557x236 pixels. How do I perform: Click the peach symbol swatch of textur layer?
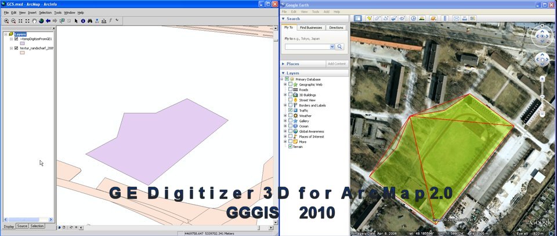coord(22,53)
